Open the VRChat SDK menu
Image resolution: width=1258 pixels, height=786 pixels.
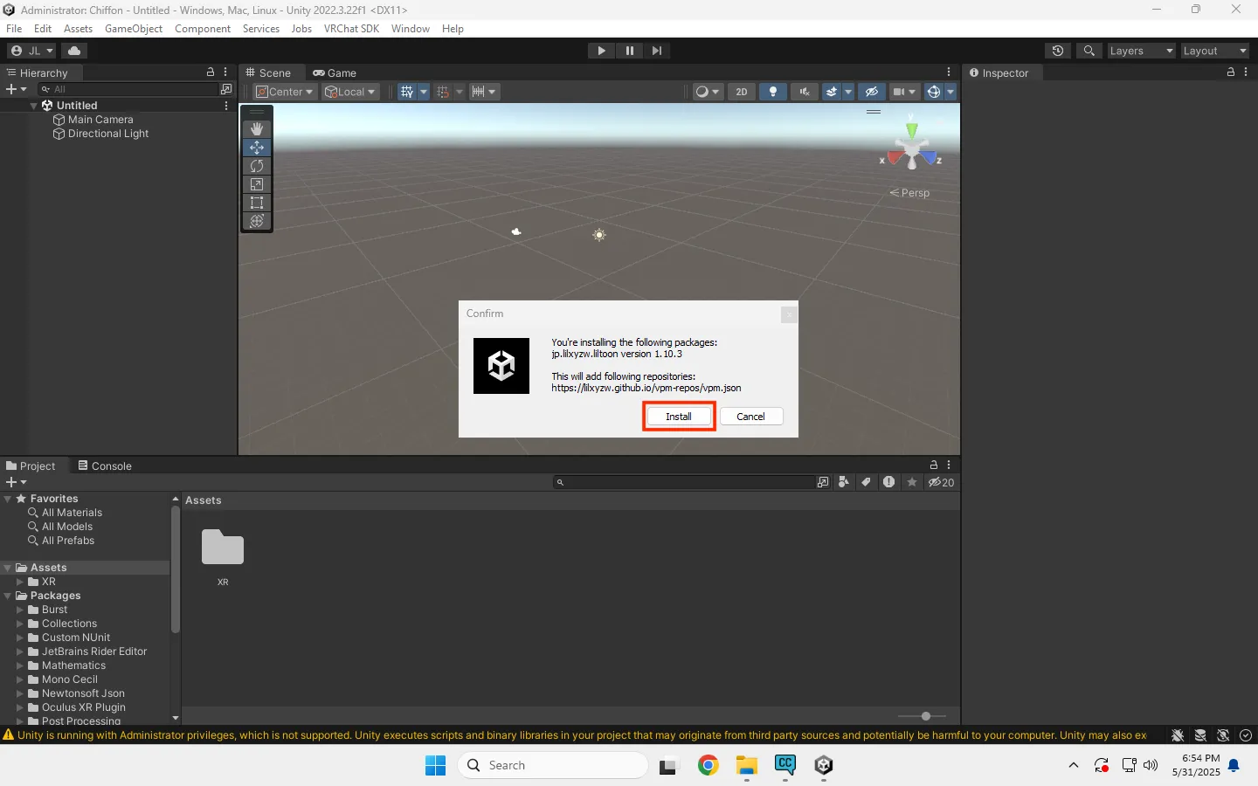coord(351,29)
